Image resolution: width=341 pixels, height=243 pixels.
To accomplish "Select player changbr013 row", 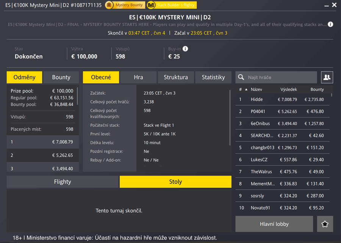I will click(x=282, y=147).
